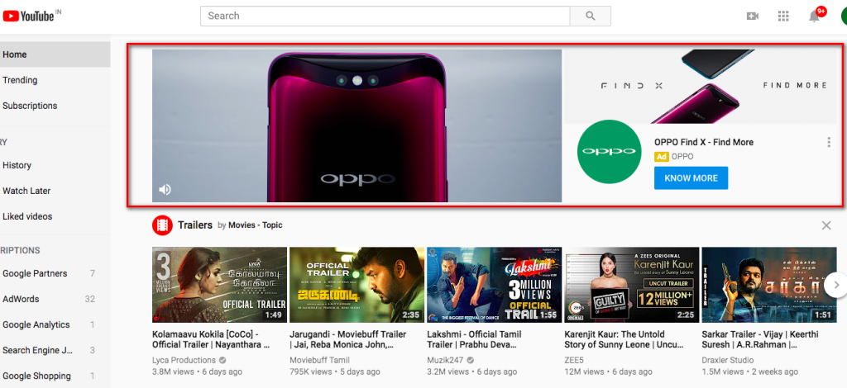Open the notifications bell

click(814, 17)
